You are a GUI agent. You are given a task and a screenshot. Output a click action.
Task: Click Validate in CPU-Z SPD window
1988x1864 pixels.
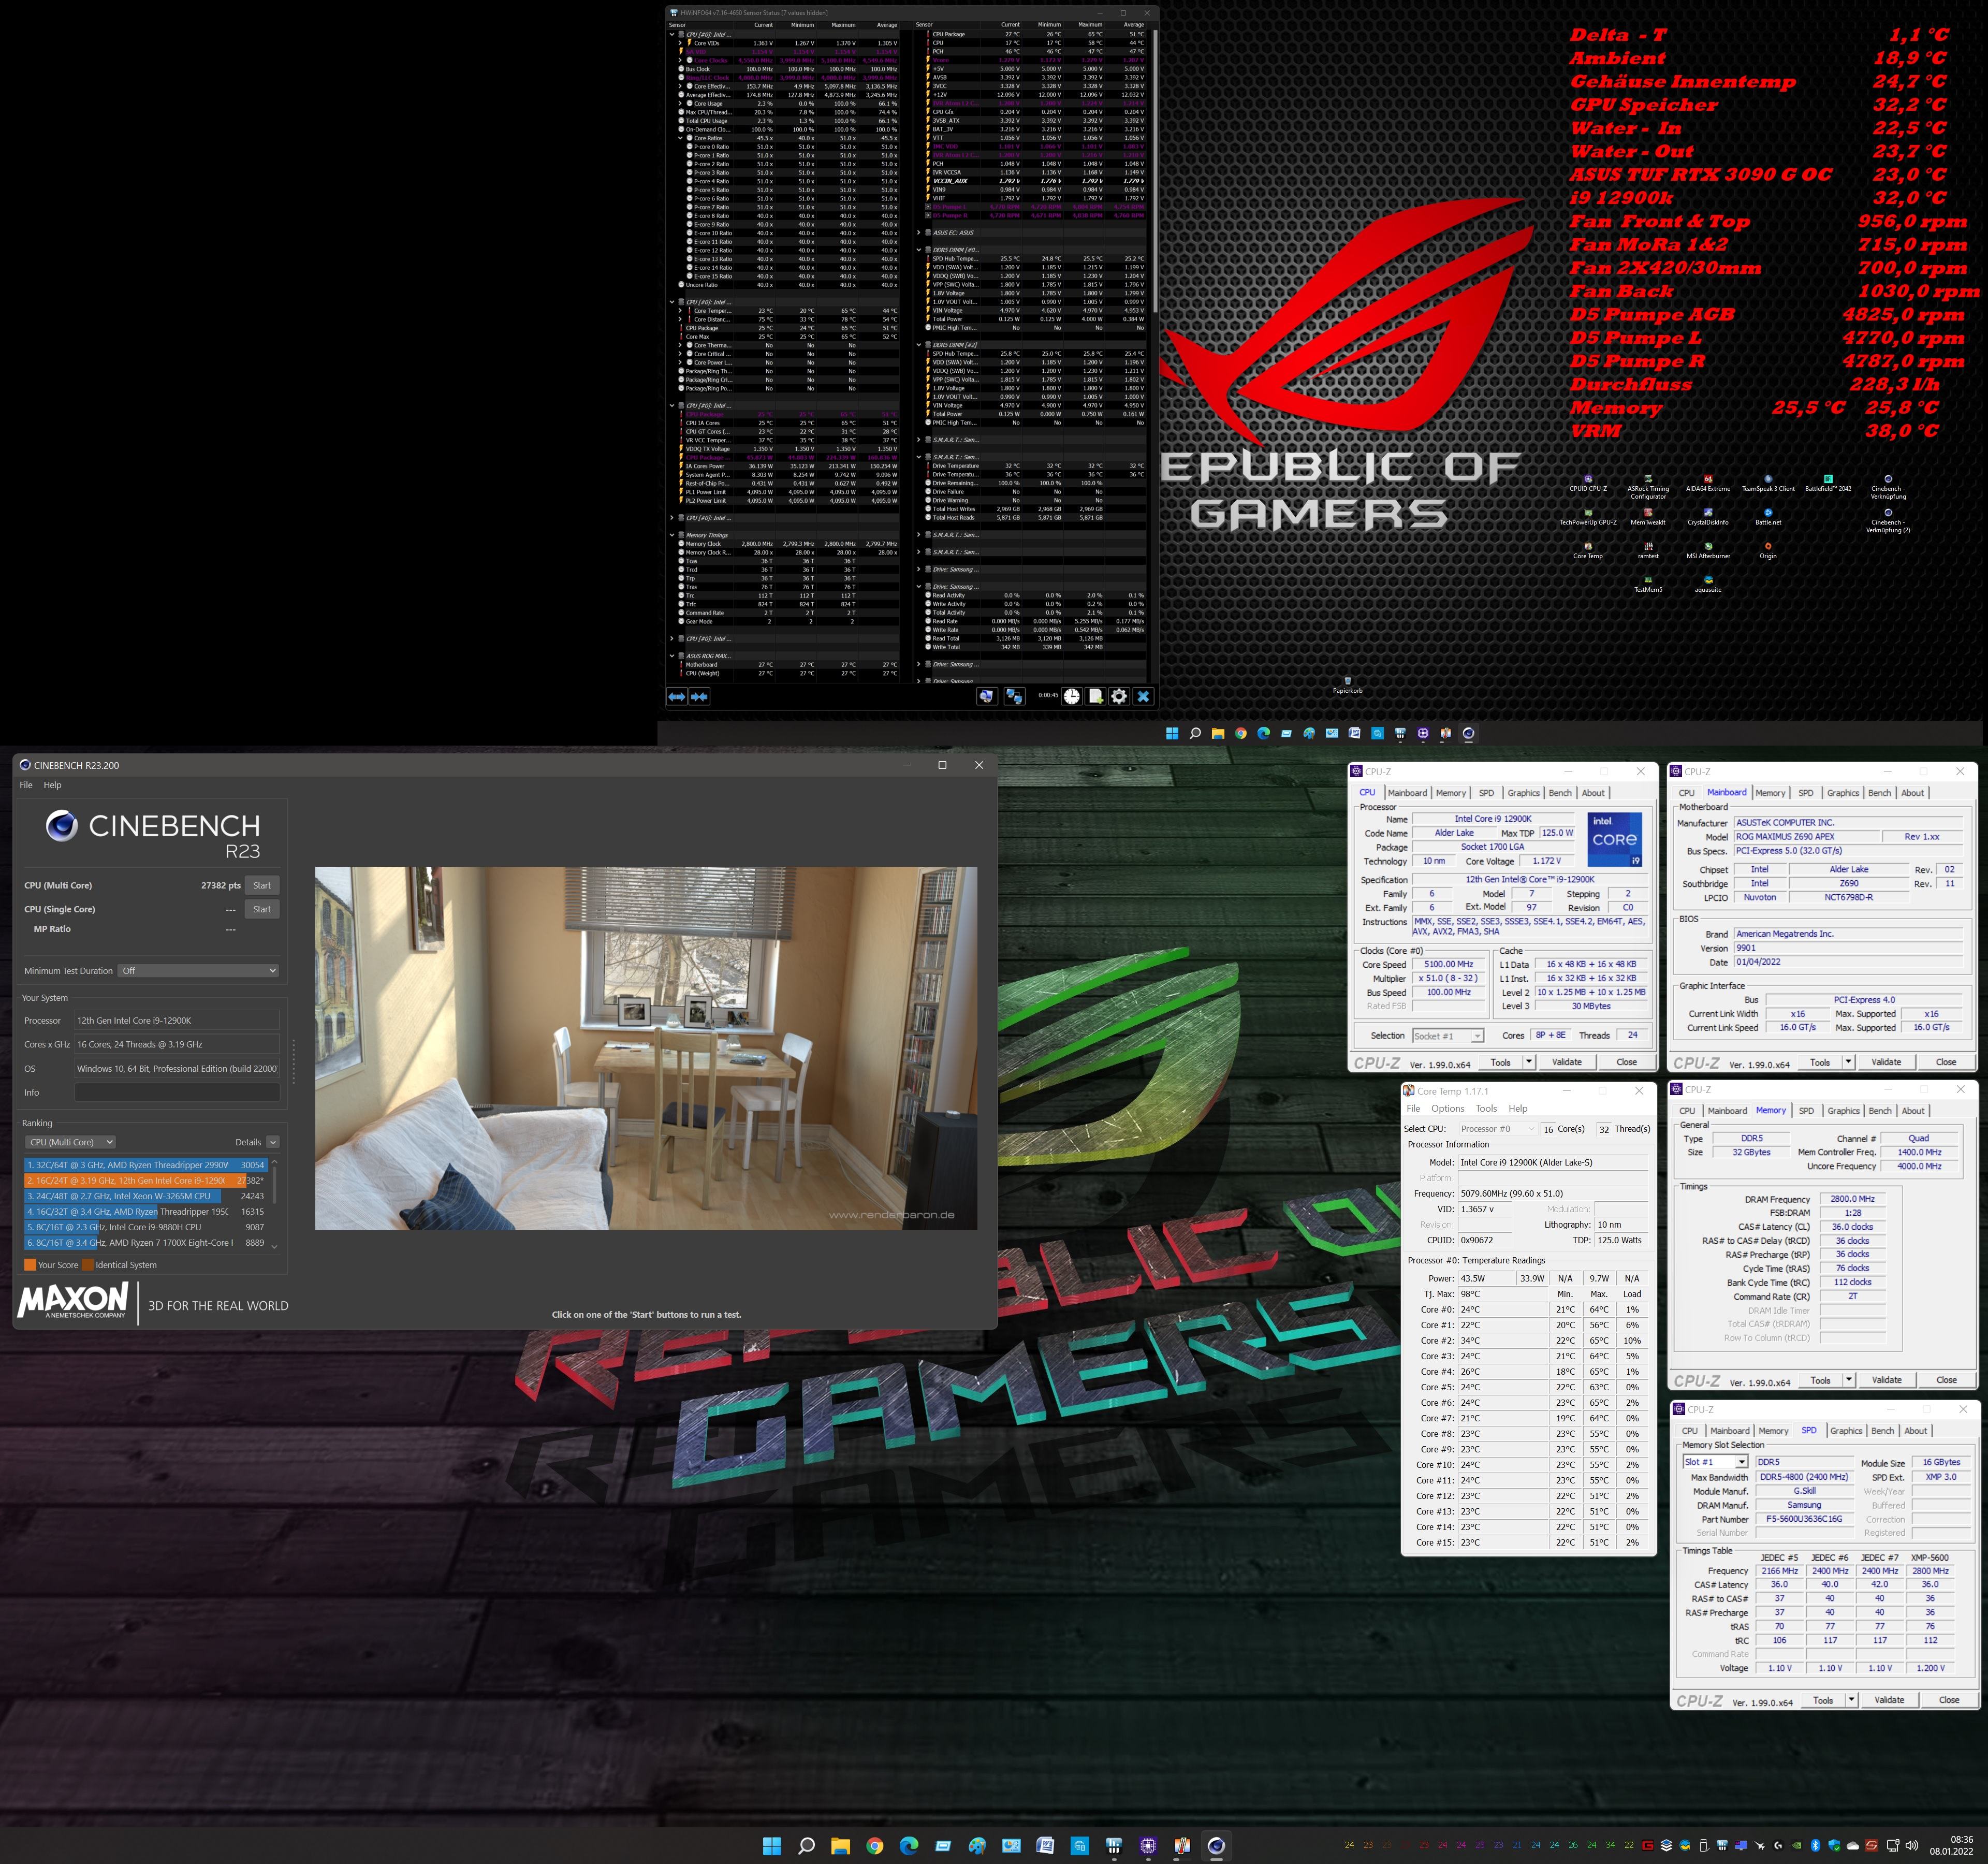click(x=1889, y=1700)
